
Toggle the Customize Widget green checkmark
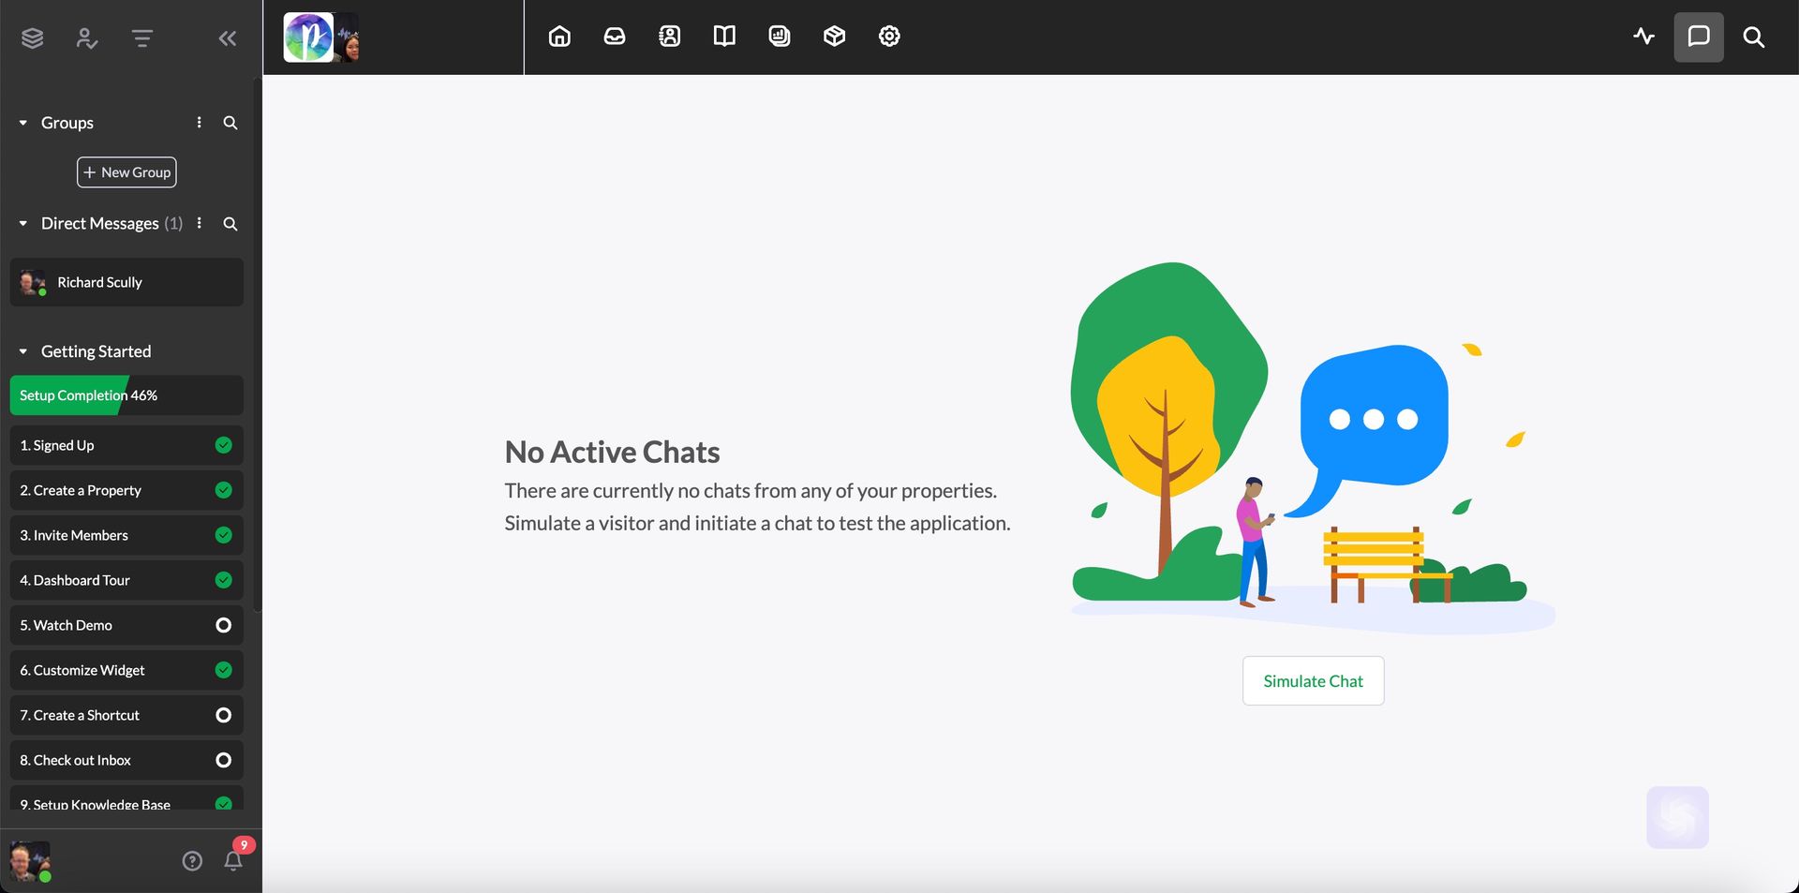click(224, 670)
